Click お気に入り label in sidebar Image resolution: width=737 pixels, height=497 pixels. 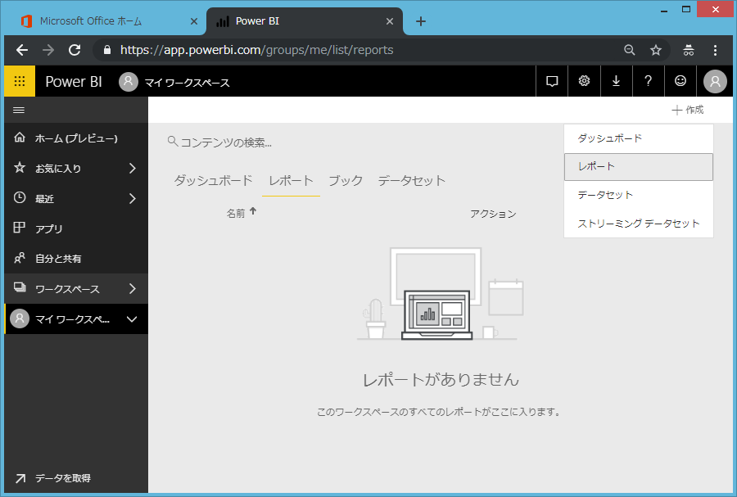pos(58,168)
